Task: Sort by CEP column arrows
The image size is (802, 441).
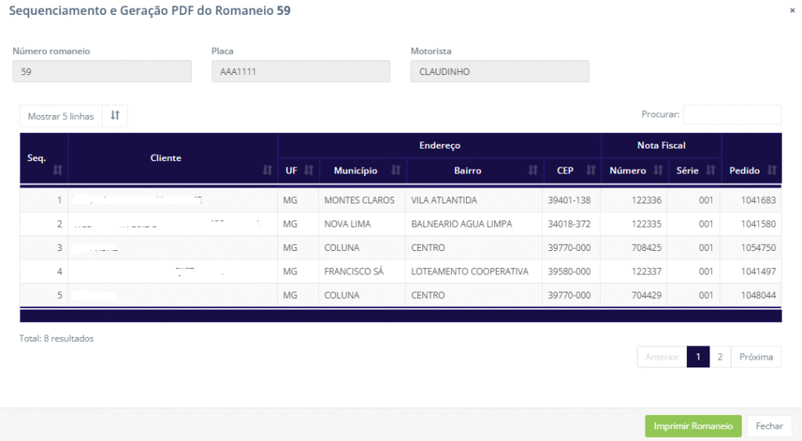Action: [x=591, y=170]
